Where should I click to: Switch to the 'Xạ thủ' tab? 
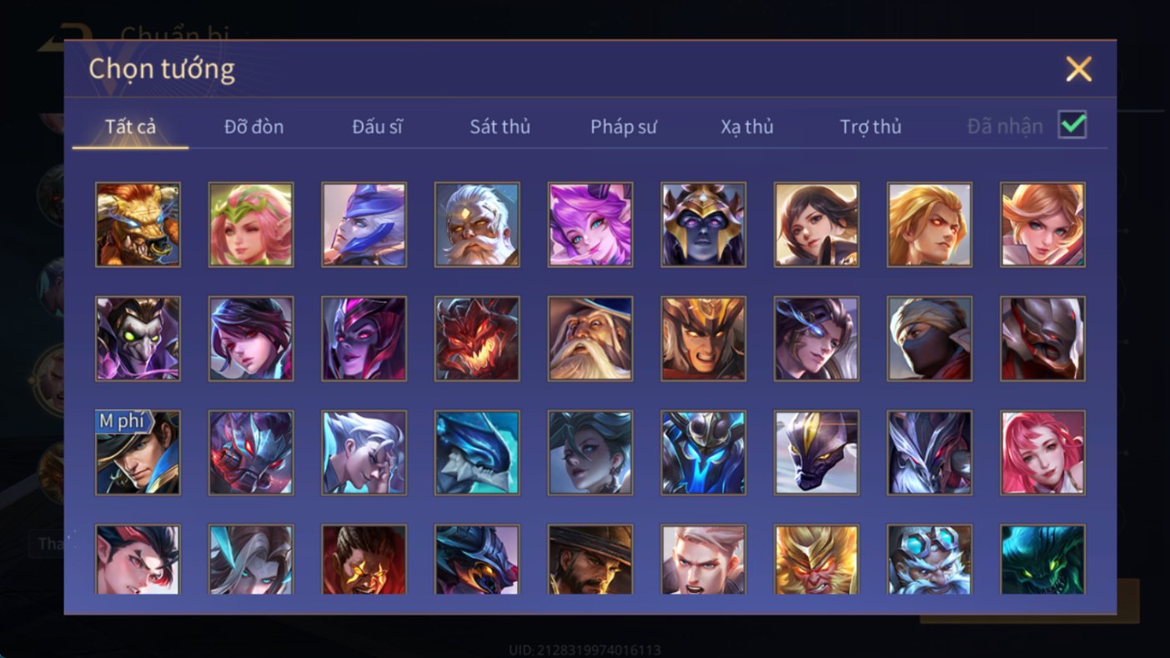click(747, 127)
